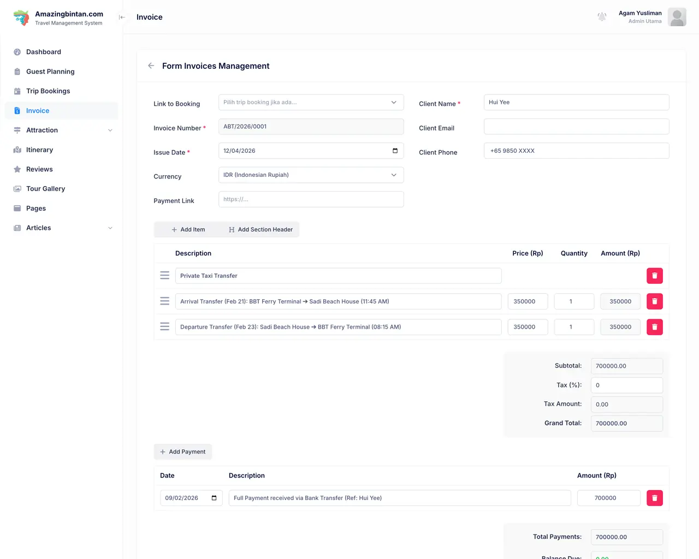Click the Add Payment button

point(182,451)
